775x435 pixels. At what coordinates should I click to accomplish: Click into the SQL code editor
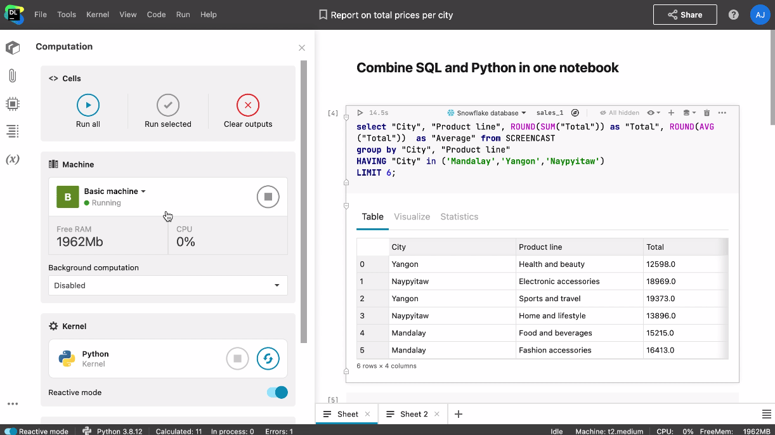pyautogui.click(x=542, y=150)
